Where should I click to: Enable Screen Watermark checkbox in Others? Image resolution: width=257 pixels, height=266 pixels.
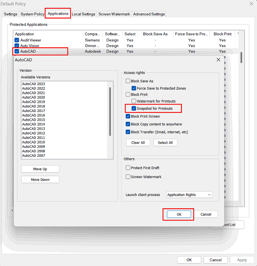[x=128, y=177]
